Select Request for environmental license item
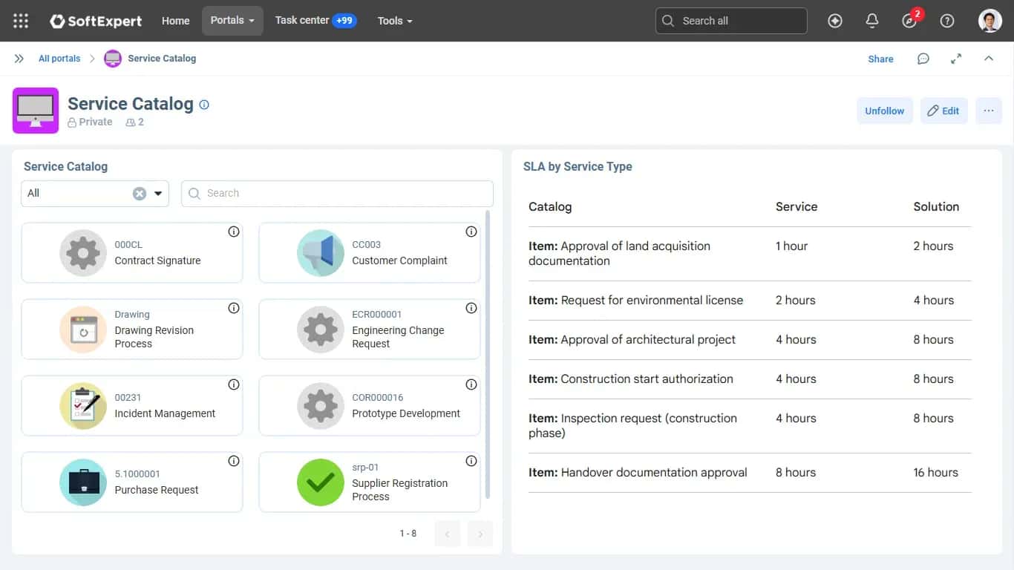This screenshot has width=1014, height=570. pyautogui.click(x=635, y=301)
